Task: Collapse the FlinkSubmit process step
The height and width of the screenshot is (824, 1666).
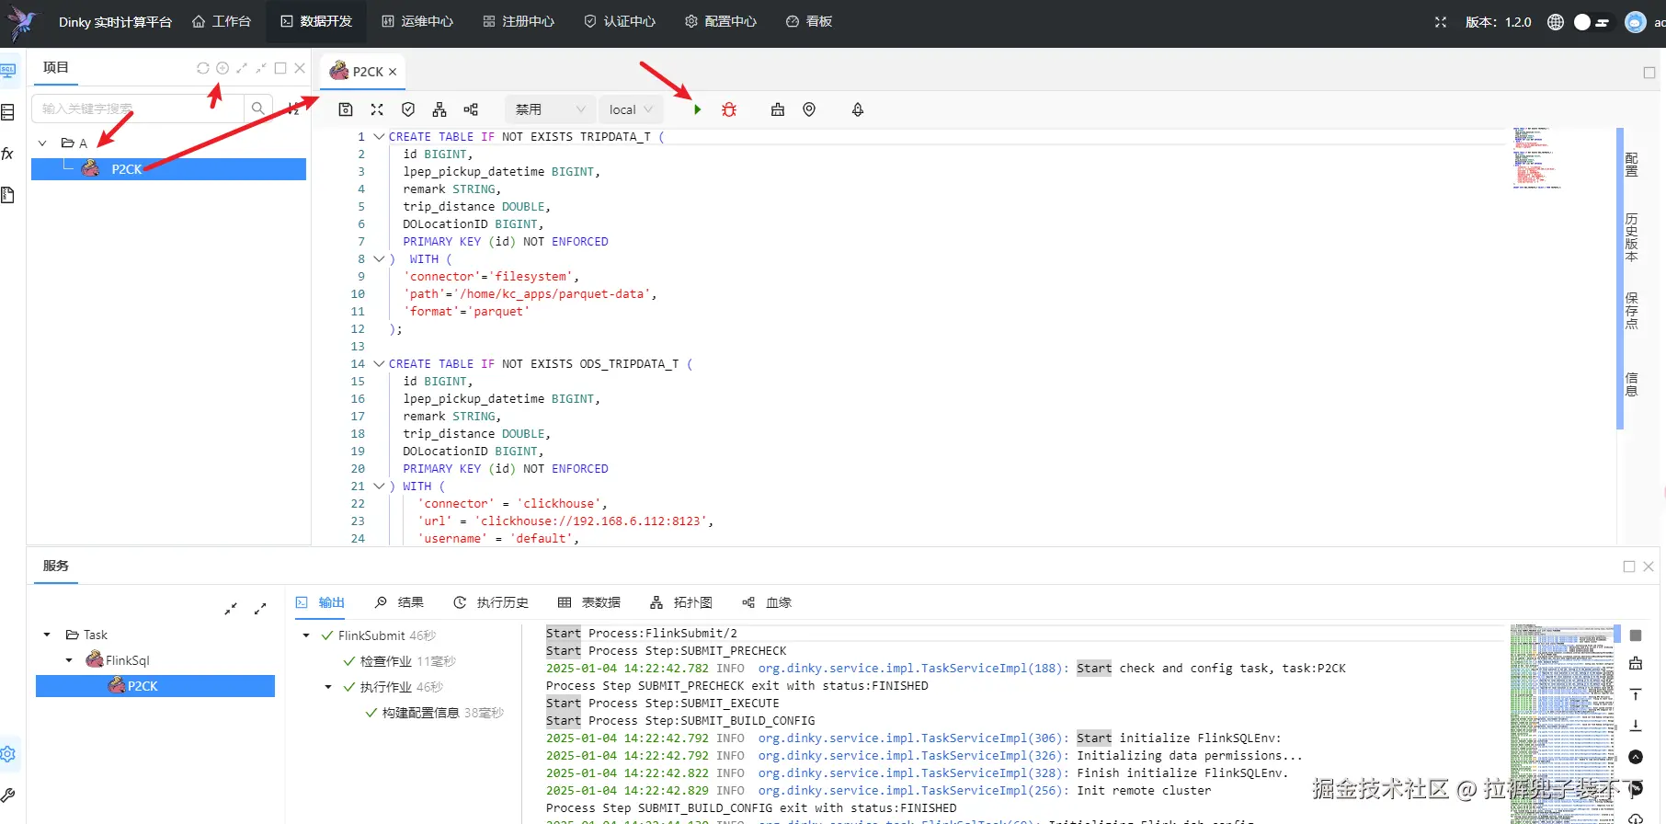Action: [x=306, y=635]
